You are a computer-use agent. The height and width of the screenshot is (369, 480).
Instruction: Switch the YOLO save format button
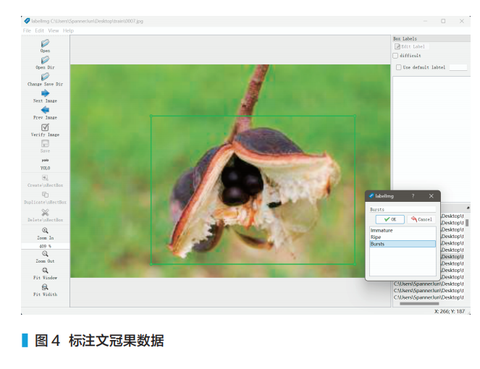45,161
